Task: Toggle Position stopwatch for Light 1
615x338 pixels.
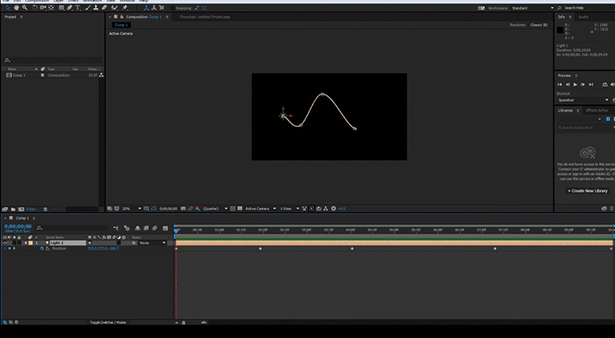Action: [x=42, y=248]
